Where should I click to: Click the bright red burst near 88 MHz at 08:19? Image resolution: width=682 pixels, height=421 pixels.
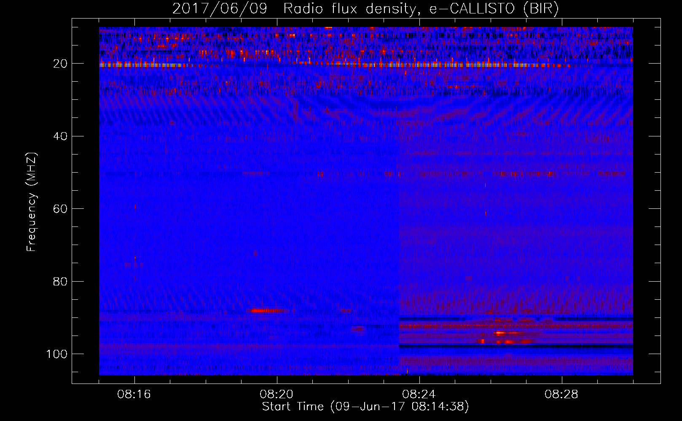click(x=267, y=311)
